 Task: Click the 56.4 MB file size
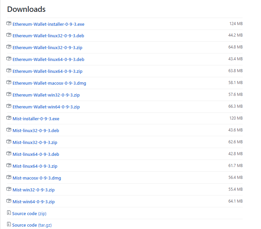coord(236,178)
